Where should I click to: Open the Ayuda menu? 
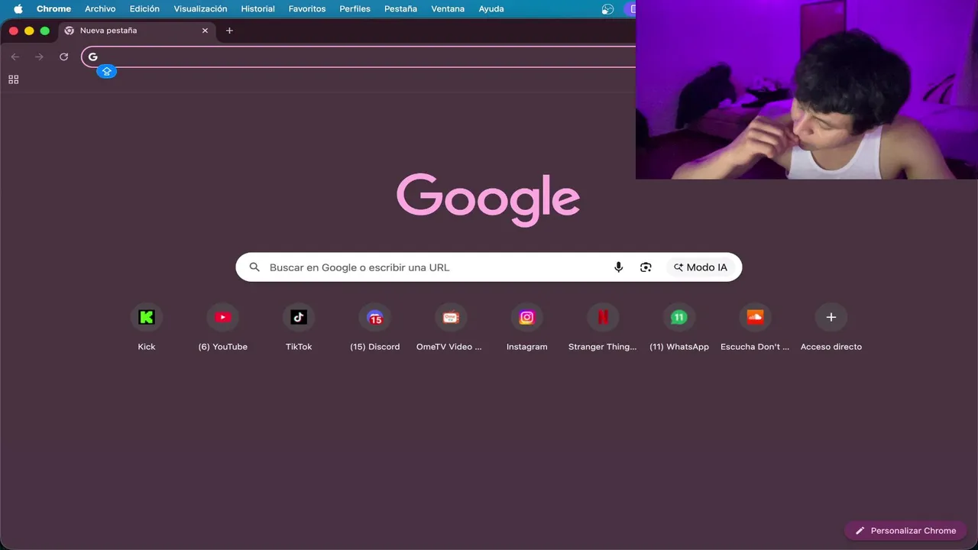(491, 9)
